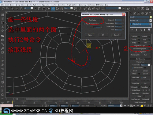Open the Graph Editors menu

72,5
